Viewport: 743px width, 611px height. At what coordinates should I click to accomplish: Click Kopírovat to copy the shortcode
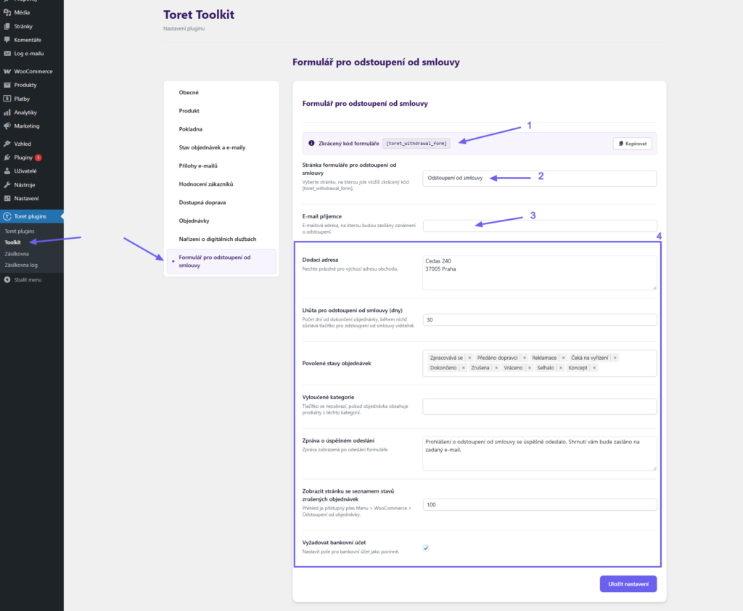pos(632,143)
